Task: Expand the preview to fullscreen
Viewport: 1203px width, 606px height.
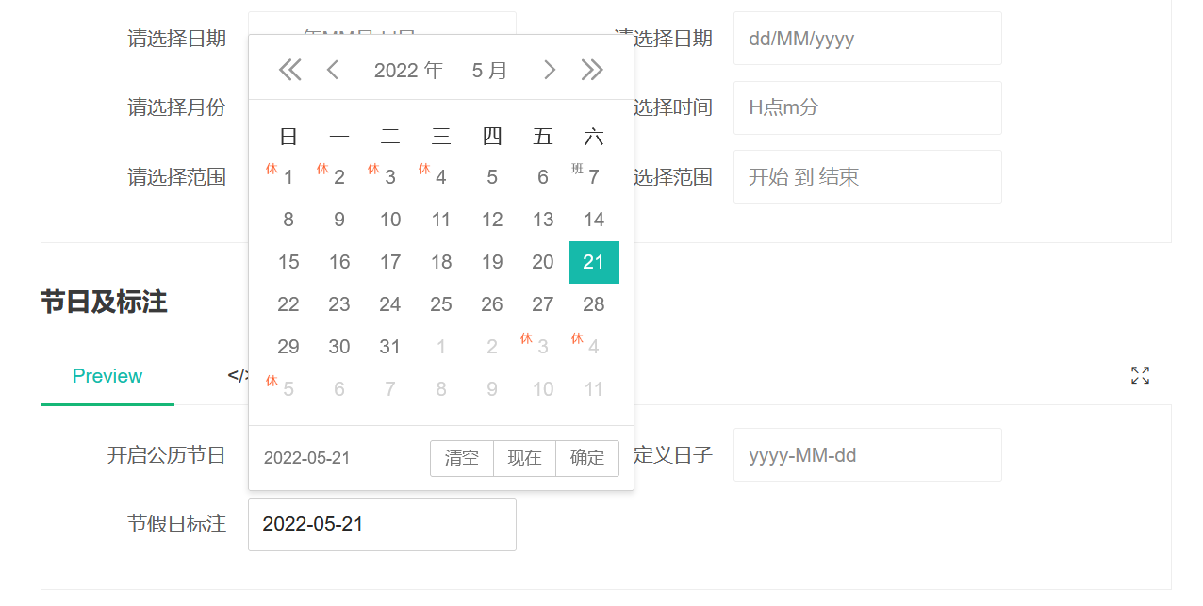Action: (1139, 374)
